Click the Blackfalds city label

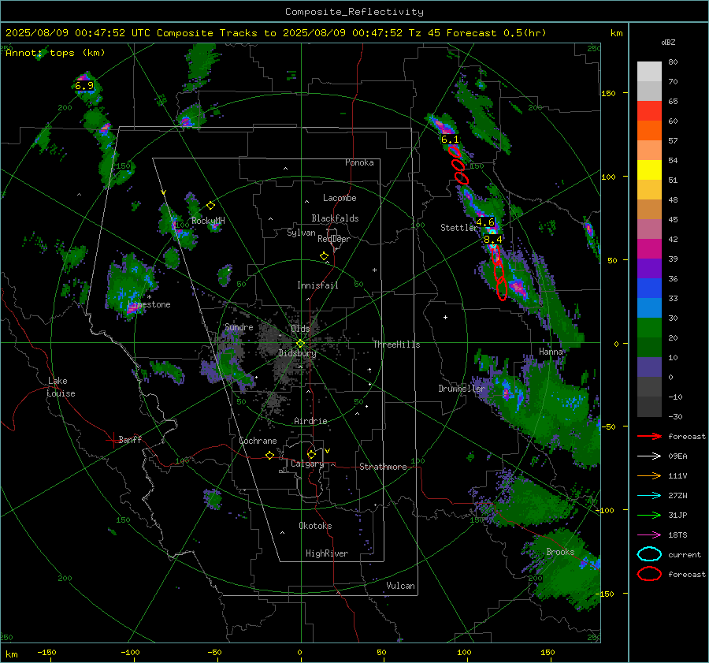pos(335,218)
